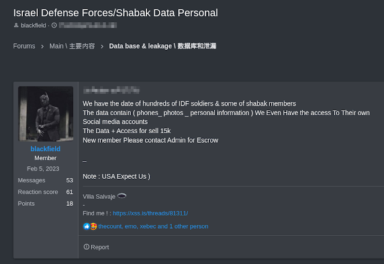Open blackfield profile from sidebar username

(x=45, y=148)
